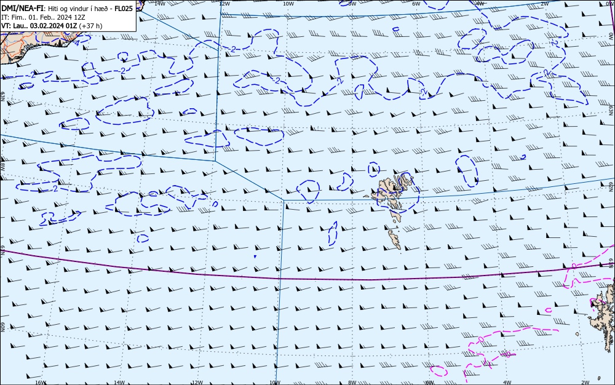Screen dimensions: 615x385
Task: Click the '60N' latitude label on left edge
Action: click(2, 327)
